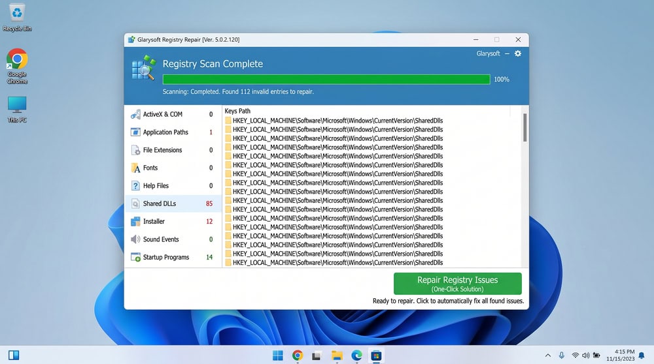Select the This PC desktop icon
Viewport: 654px width, 364px height.
pyautogui.click(x=17, y=110)
